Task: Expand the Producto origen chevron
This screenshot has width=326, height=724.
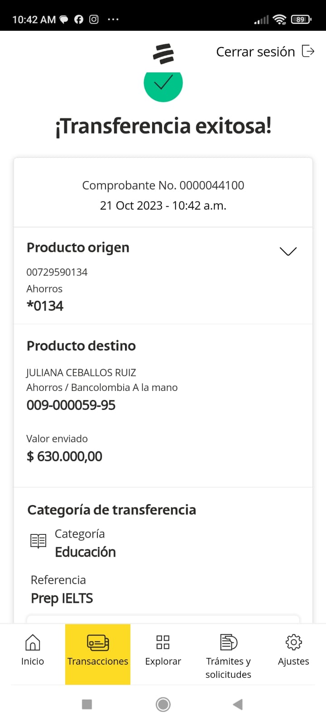Action: click(x=288, y=251)
